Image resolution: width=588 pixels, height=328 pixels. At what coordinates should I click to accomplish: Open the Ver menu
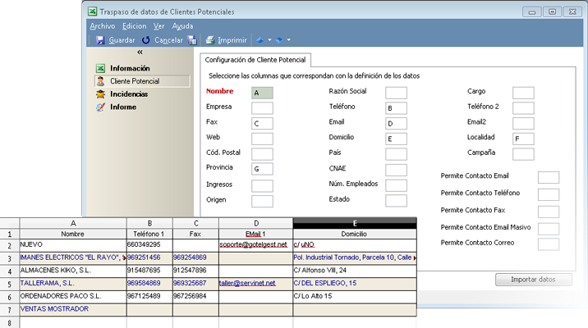[159, 26]
